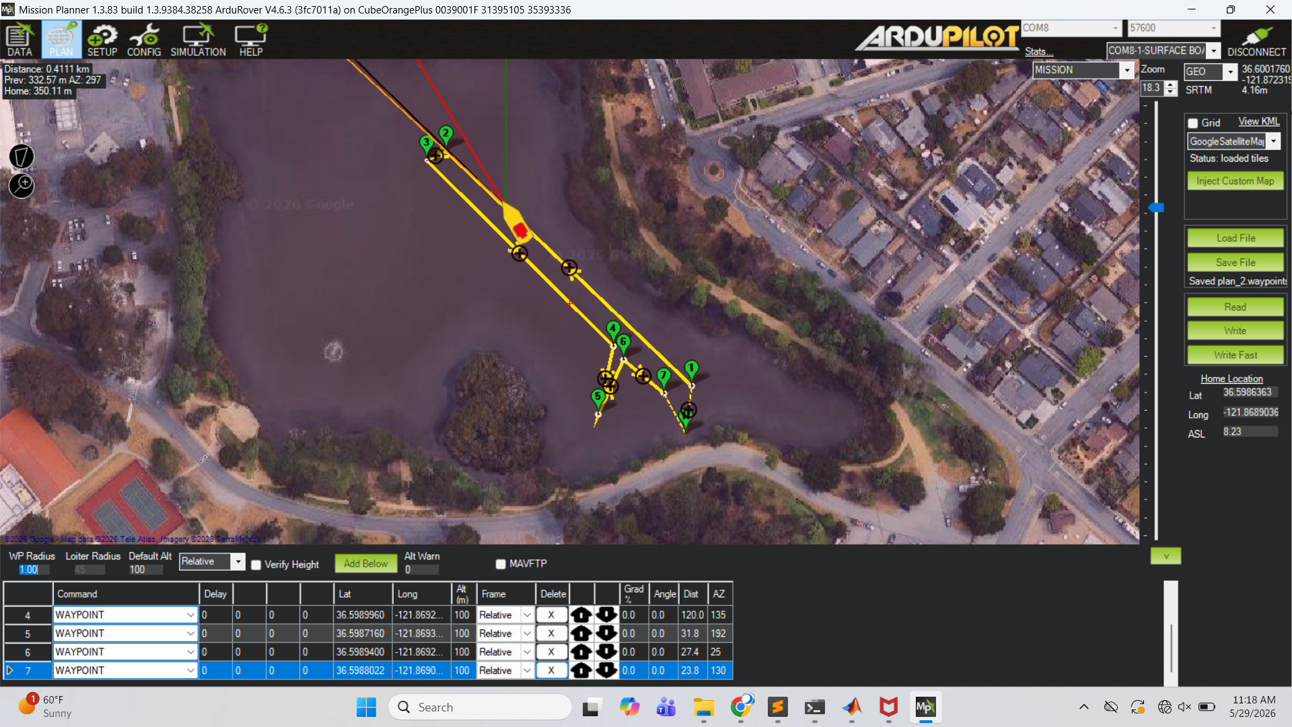Open the HELP screen
The height and width of the screenshot is (727, 1292).
pos(251,40)
